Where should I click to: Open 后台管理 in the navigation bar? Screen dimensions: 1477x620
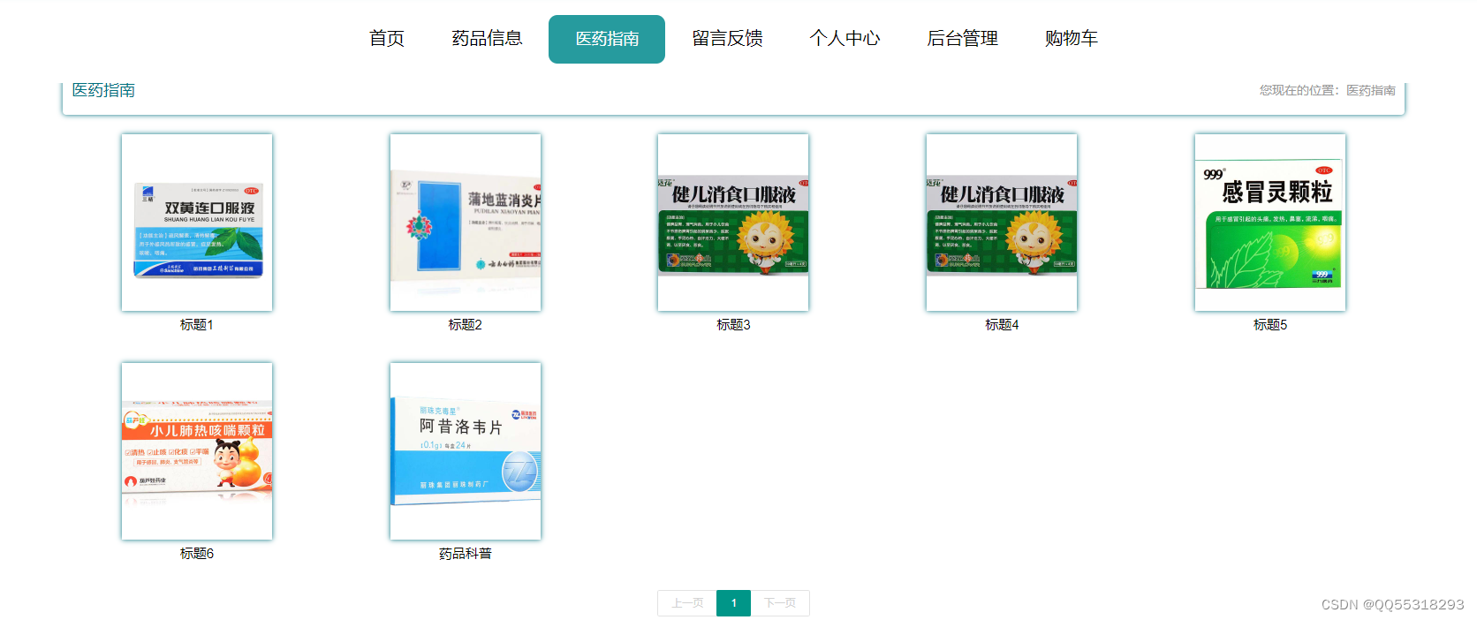[962, 39]
